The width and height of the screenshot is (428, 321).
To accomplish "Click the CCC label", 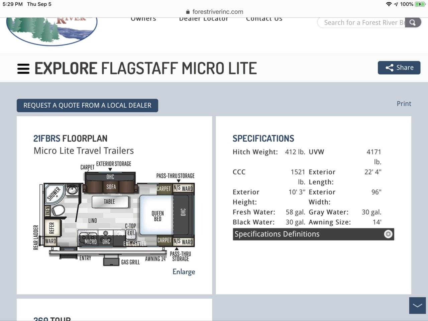I will 239,172.
